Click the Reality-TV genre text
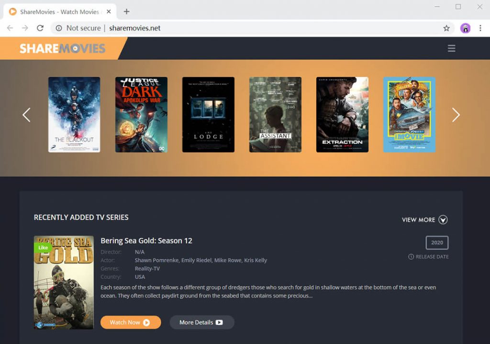Viewport: 490px width, 344px height. (147, 269)
